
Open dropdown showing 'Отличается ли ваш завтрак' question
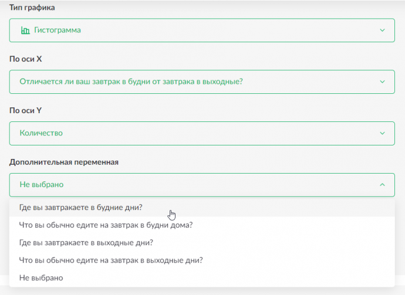202,82
